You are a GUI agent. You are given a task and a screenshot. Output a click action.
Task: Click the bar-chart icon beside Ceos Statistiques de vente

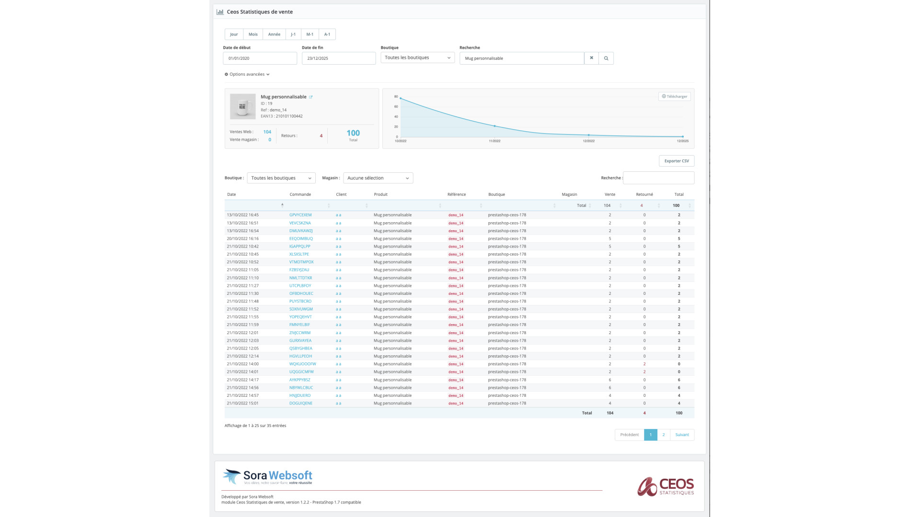220,11
